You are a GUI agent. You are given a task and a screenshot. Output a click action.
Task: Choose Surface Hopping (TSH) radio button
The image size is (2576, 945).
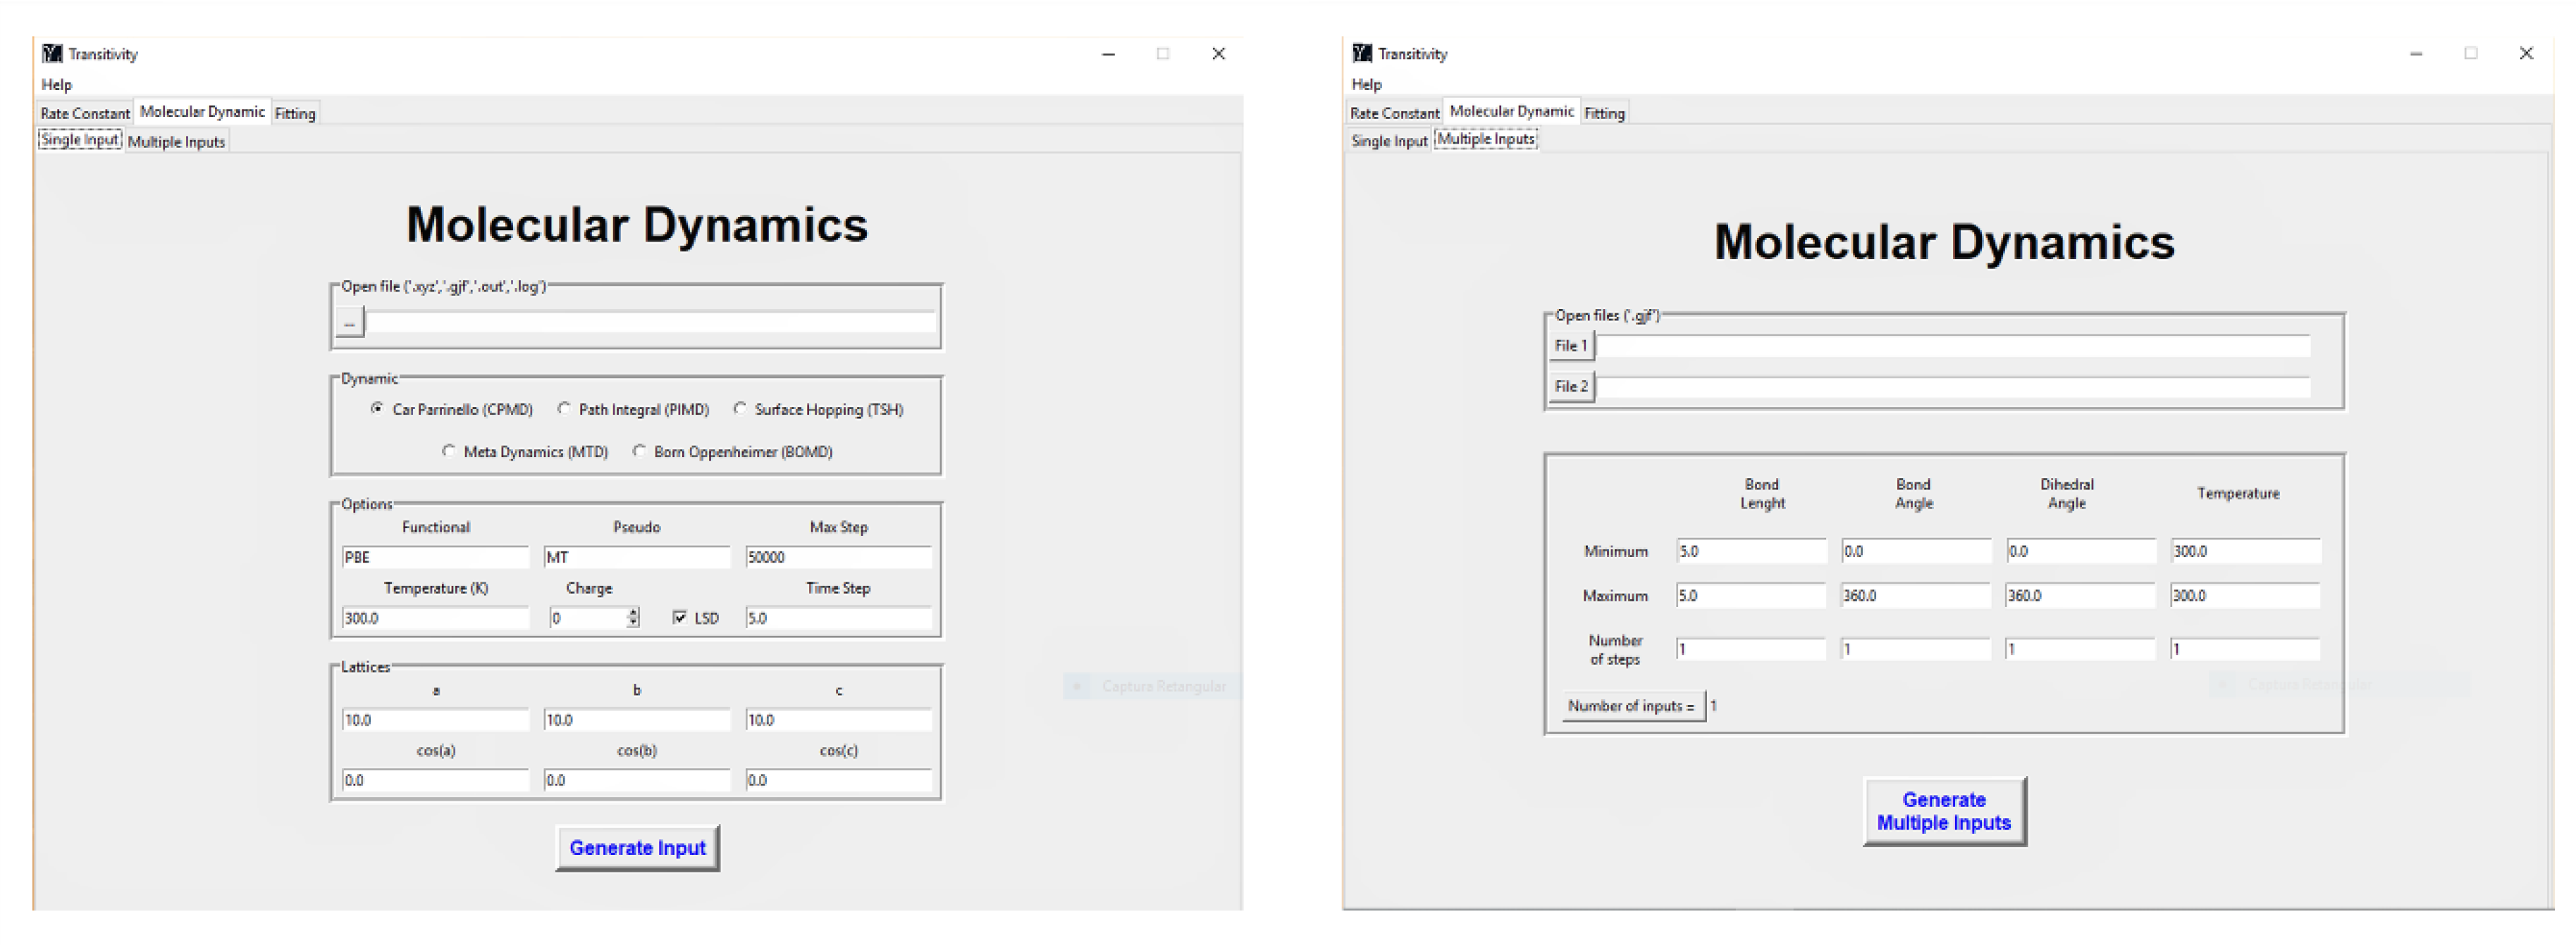tap(740, 408)
